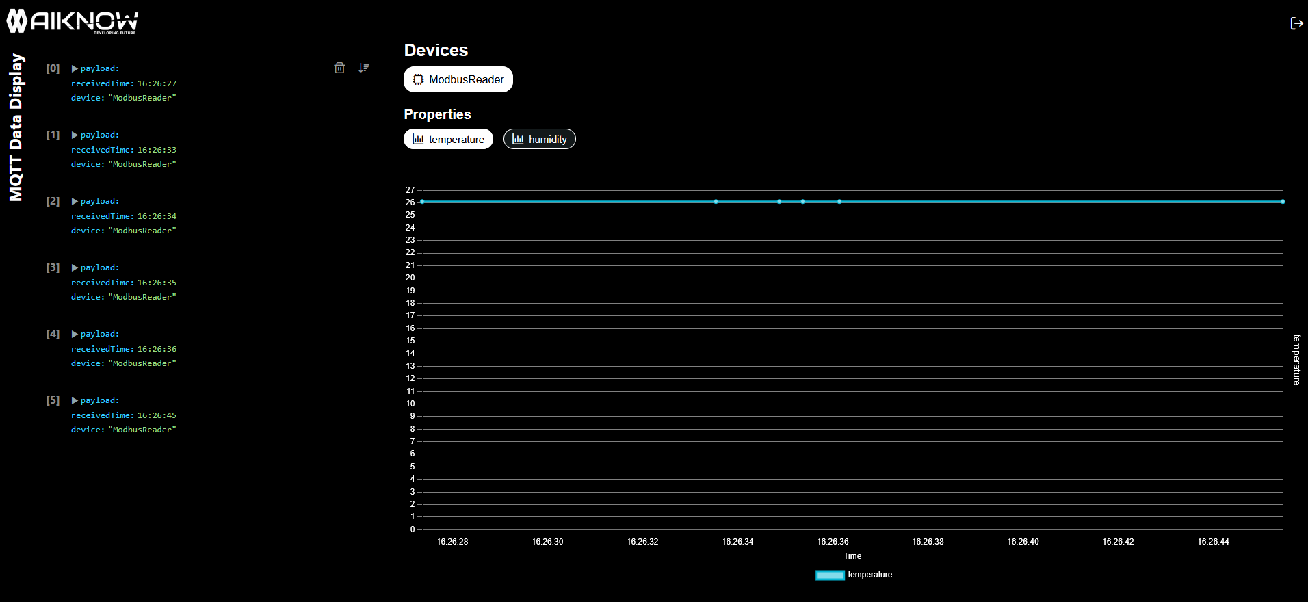Screen dimensions: 1308x602
Task: Expand payload of message [4]
Action: tap(75, 334)
